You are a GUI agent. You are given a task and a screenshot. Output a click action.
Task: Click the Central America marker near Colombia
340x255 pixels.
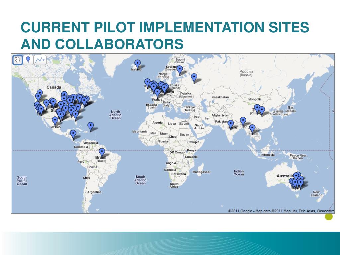click(x=73, y=135)
